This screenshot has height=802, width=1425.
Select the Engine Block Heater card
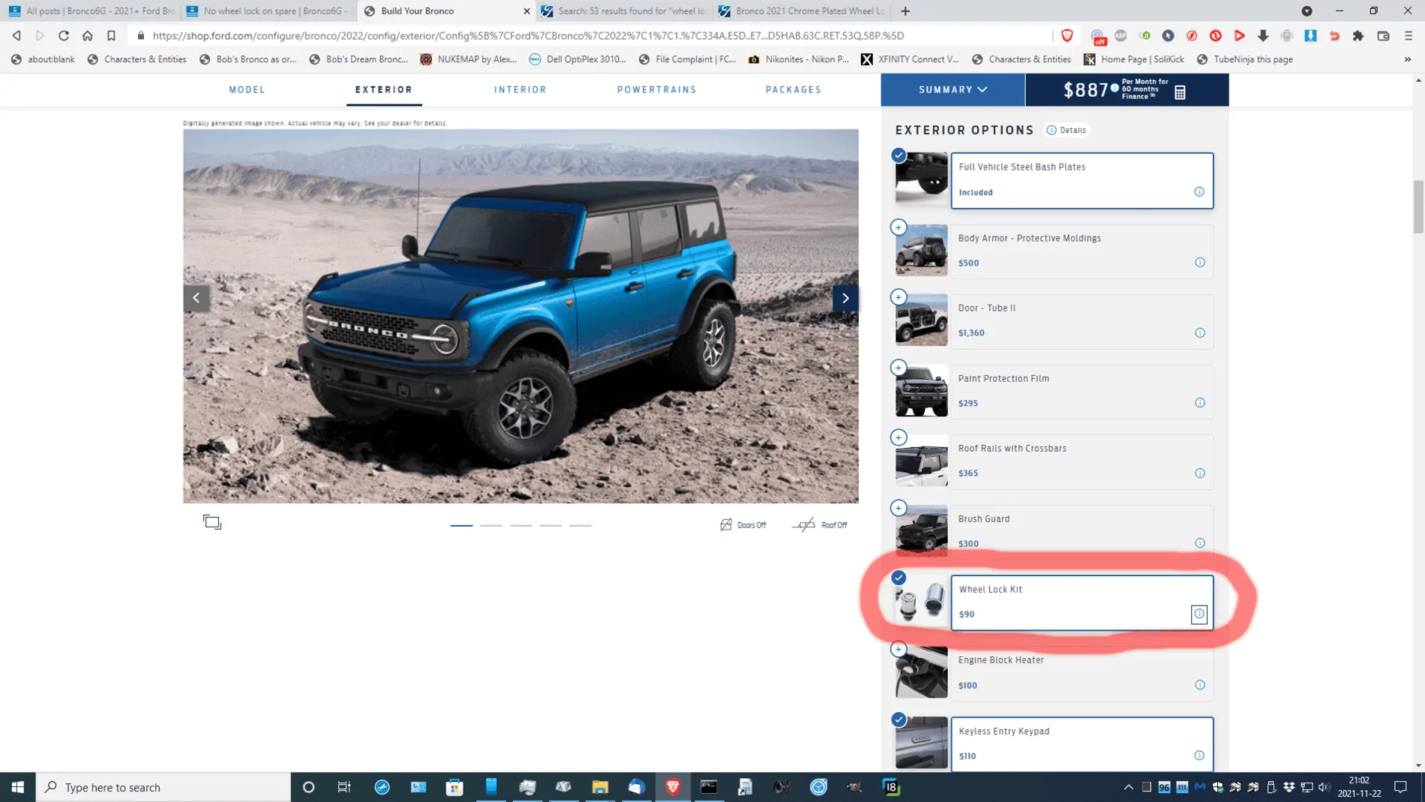pos(1081,673)
